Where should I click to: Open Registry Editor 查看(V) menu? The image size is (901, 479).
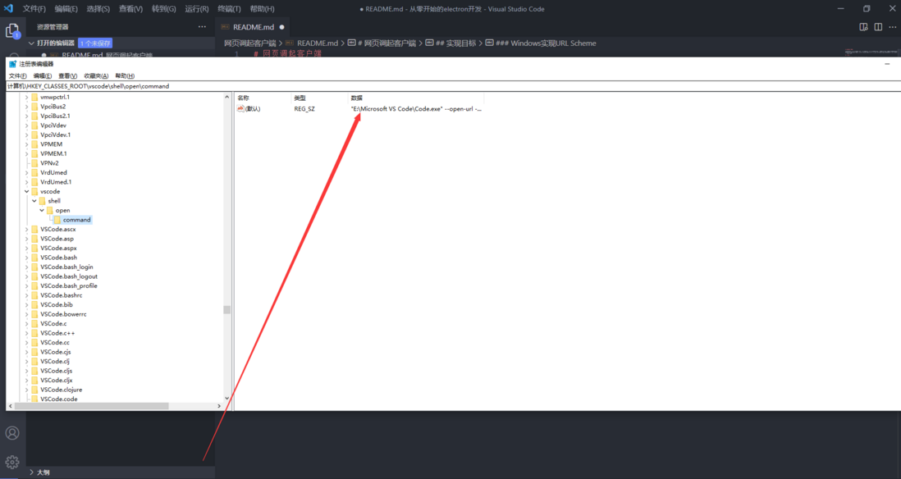click(68, 75)
